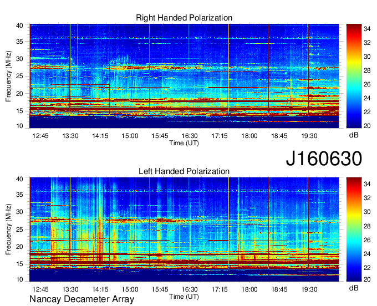
Task: Click the 14:15 tick on the bottom time axis
Action: tap(100, 289)
